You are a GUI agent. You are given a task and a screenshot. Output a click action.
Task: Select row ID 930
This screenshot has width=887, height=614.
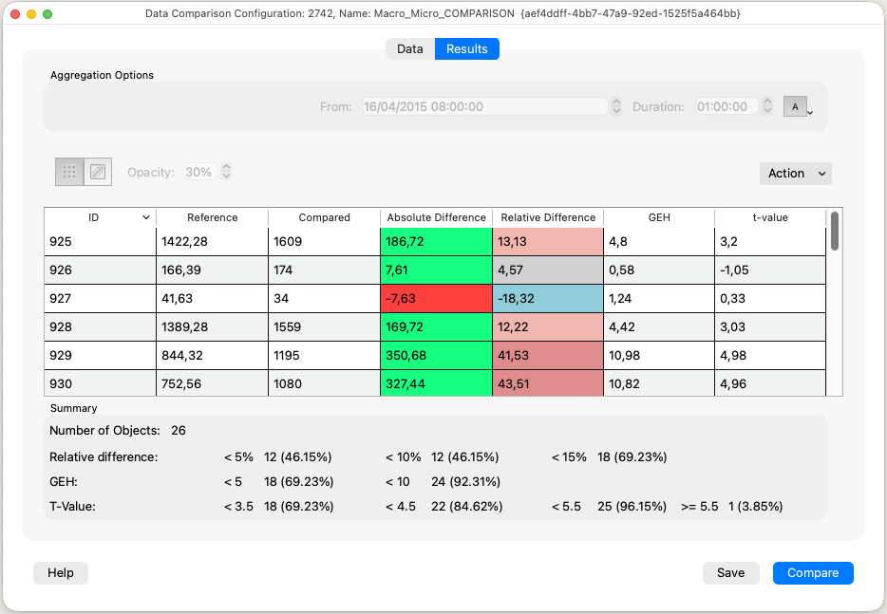[100, 383]
